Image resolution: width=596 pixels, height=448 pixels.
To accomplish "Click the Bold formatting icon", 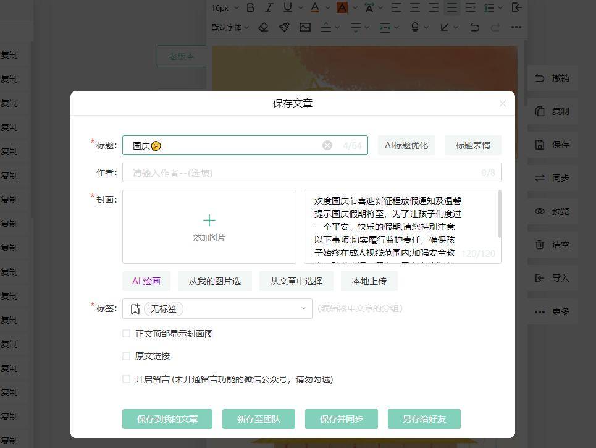I will (x=250, y=8).
